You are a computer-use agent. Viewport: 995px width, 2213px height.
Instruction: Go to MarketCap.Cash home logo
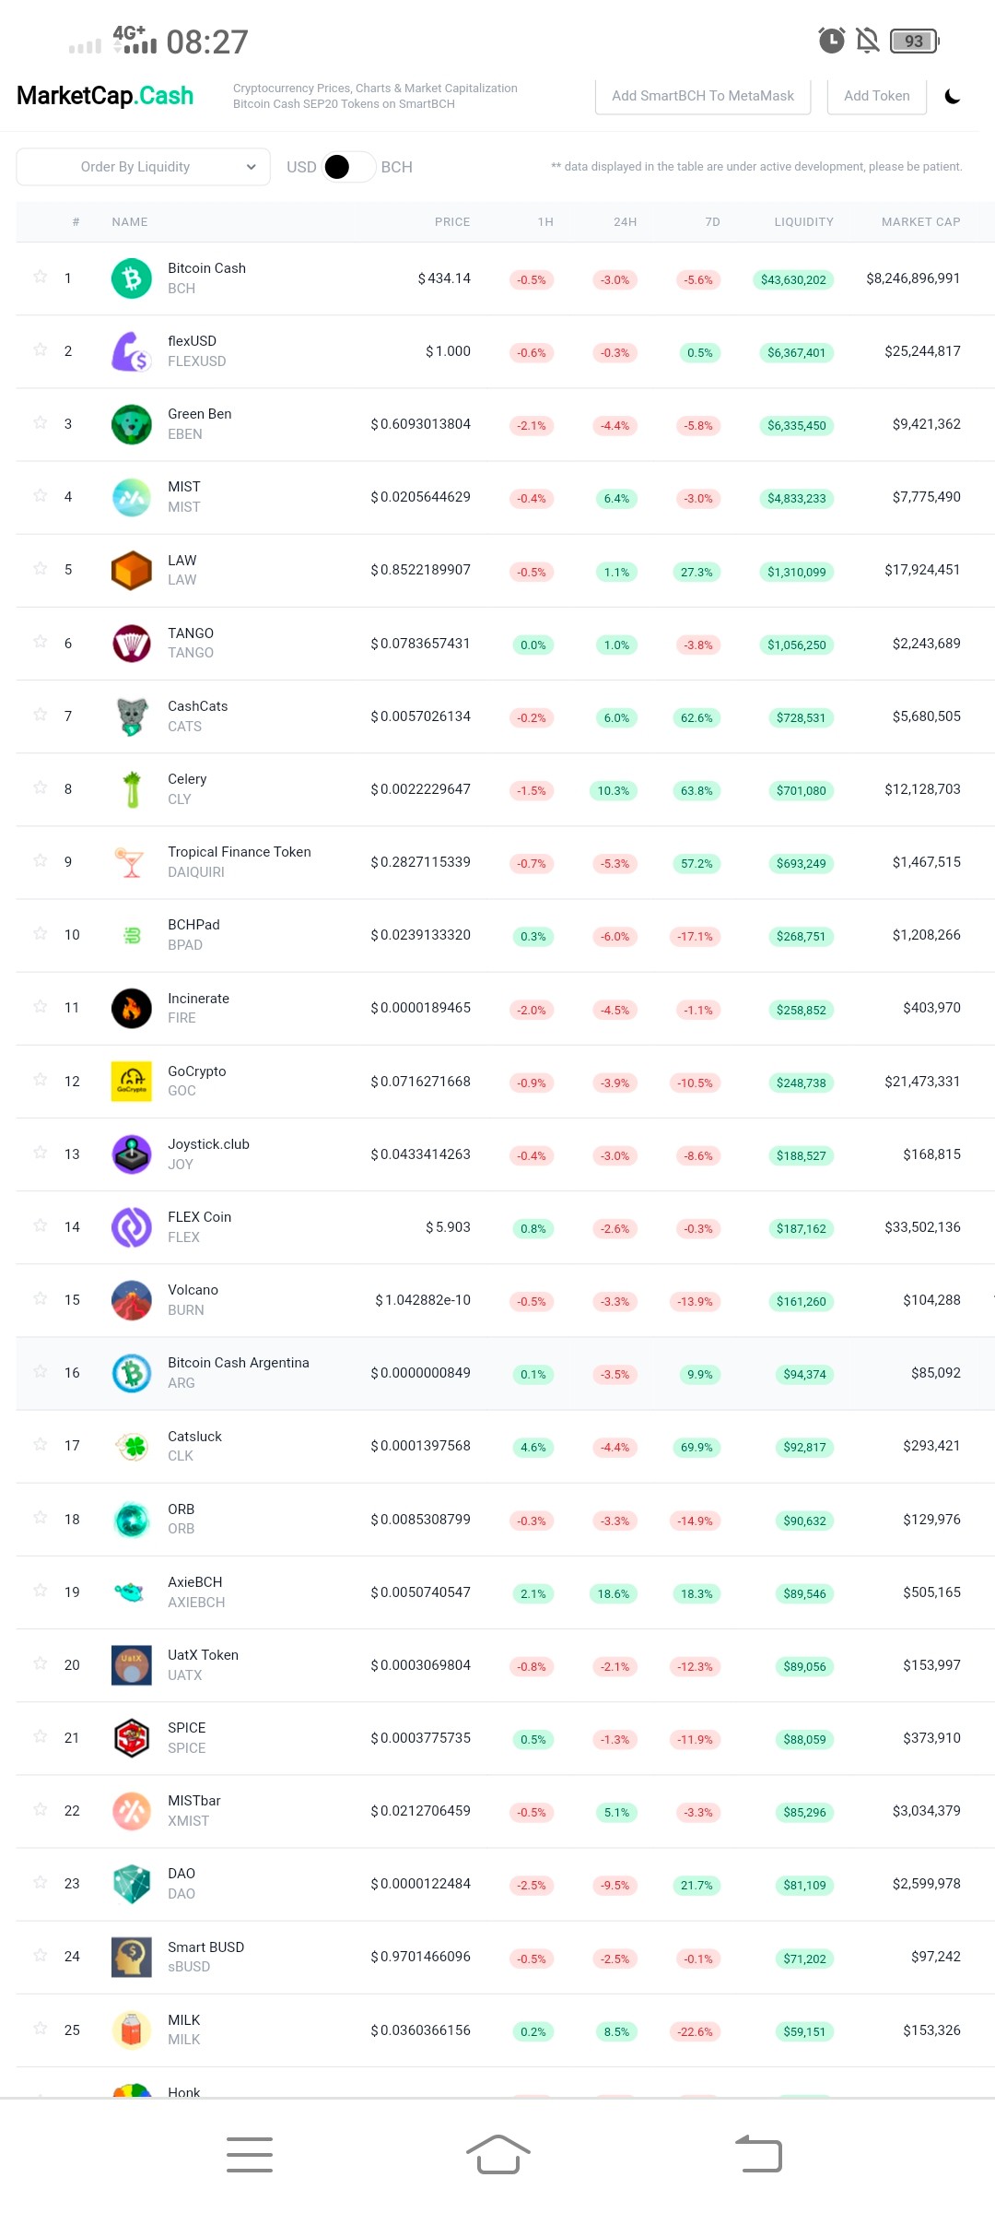(105, 96)
